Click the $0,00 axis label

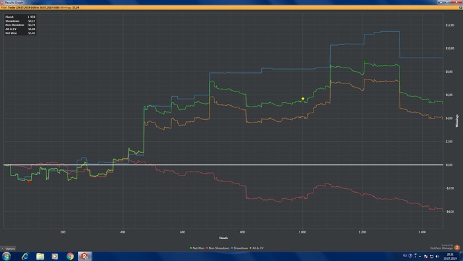(x=449, y=165)
